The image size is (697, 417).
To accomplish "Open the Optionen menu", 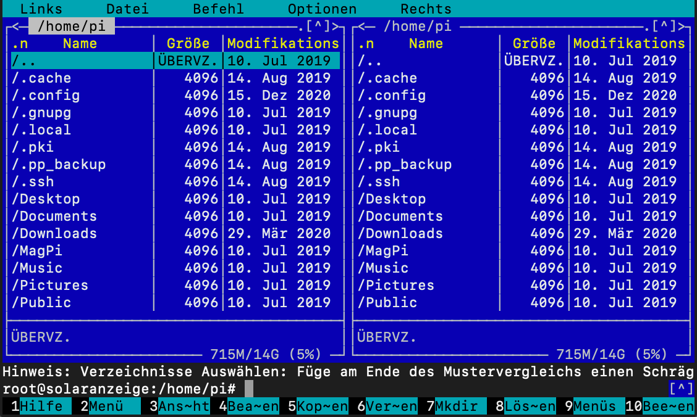I will 322,9.
